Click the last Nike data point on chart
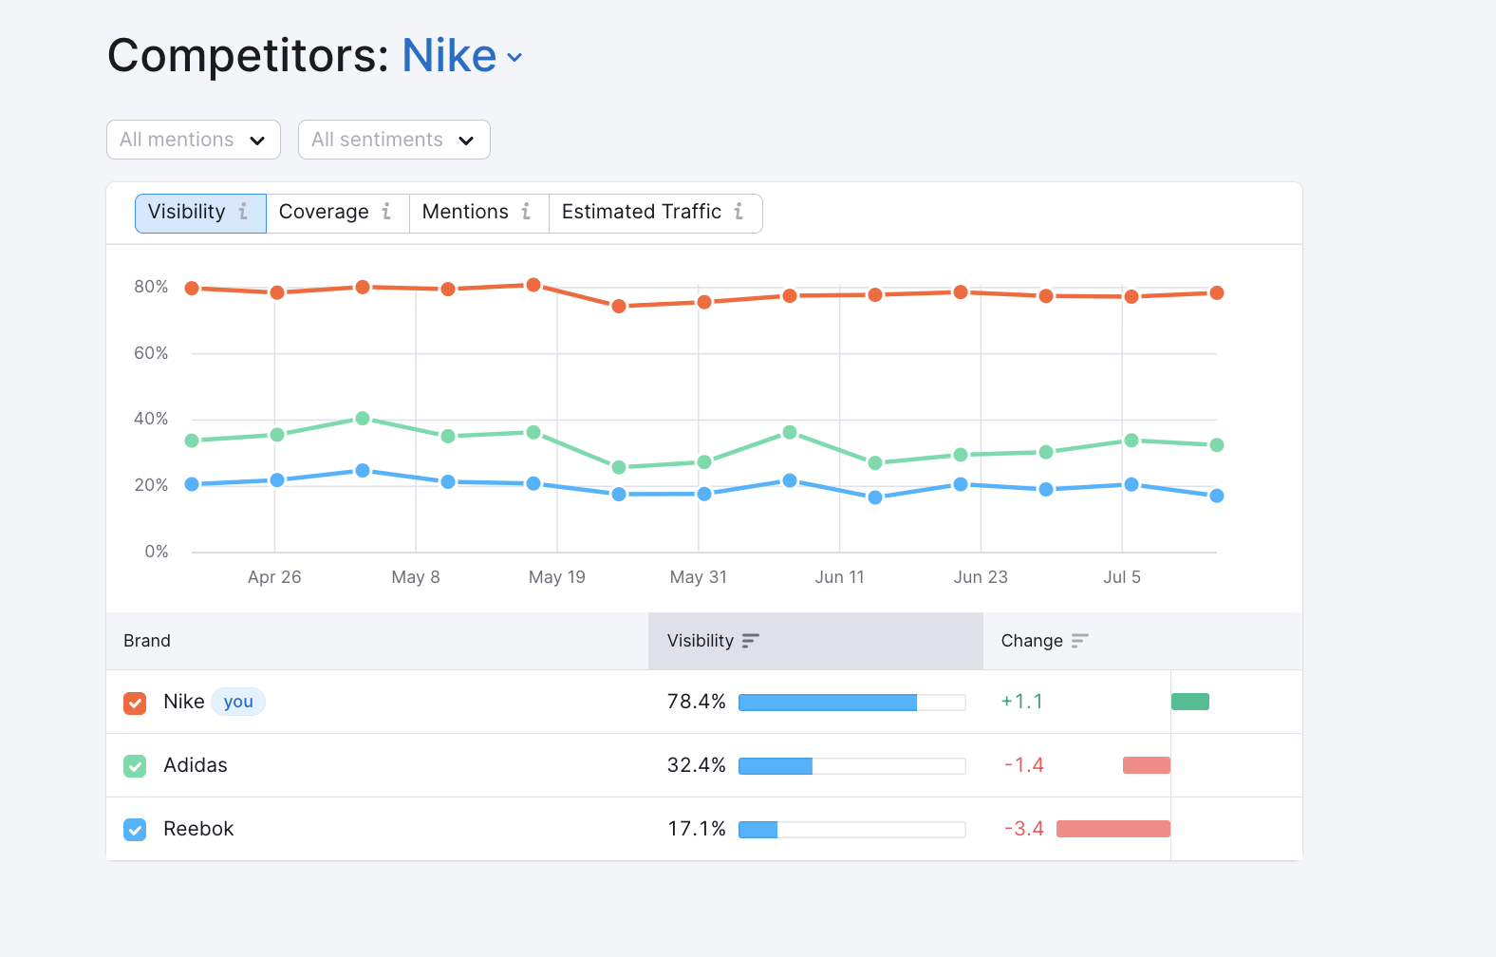 click(1217, 293)
